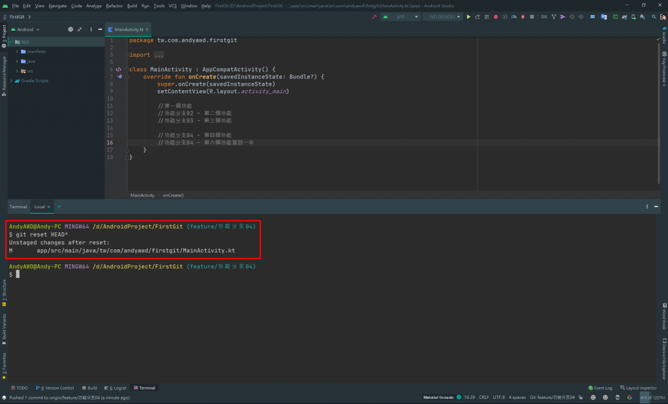Toggle the Build Variants tool window
The width and height of the screenshot is (668, 404).
[x=4, y=329]
